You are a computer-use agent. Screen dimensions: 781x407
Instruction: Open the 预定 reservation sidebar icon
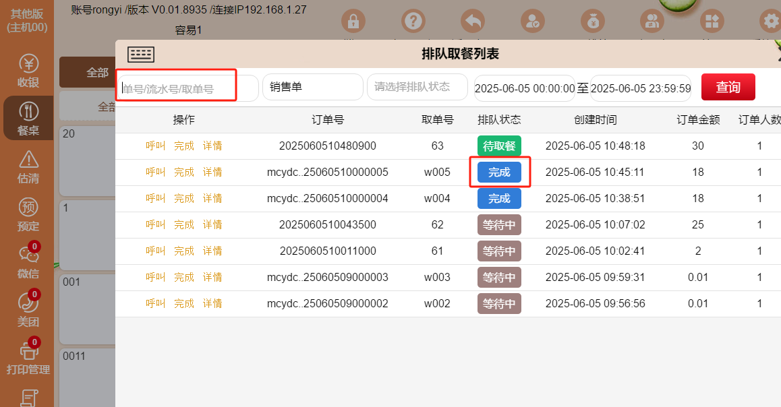click(x=28, y=214)
